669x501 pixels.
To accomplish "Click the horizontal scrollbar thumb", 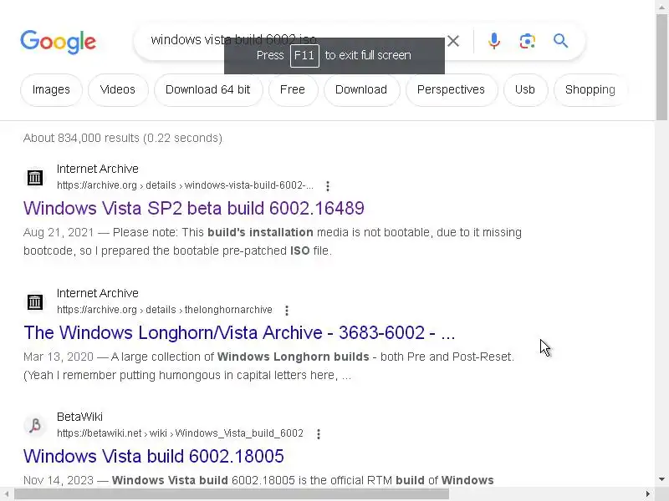I will [232, 494].
